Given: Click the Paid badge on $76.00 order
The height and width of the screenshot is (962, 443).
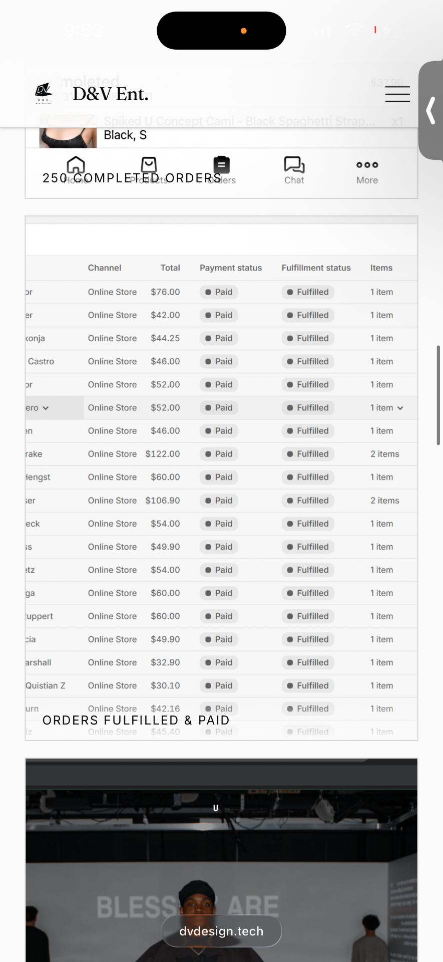Looking at the screenshot, I should (x=219, y=292).
